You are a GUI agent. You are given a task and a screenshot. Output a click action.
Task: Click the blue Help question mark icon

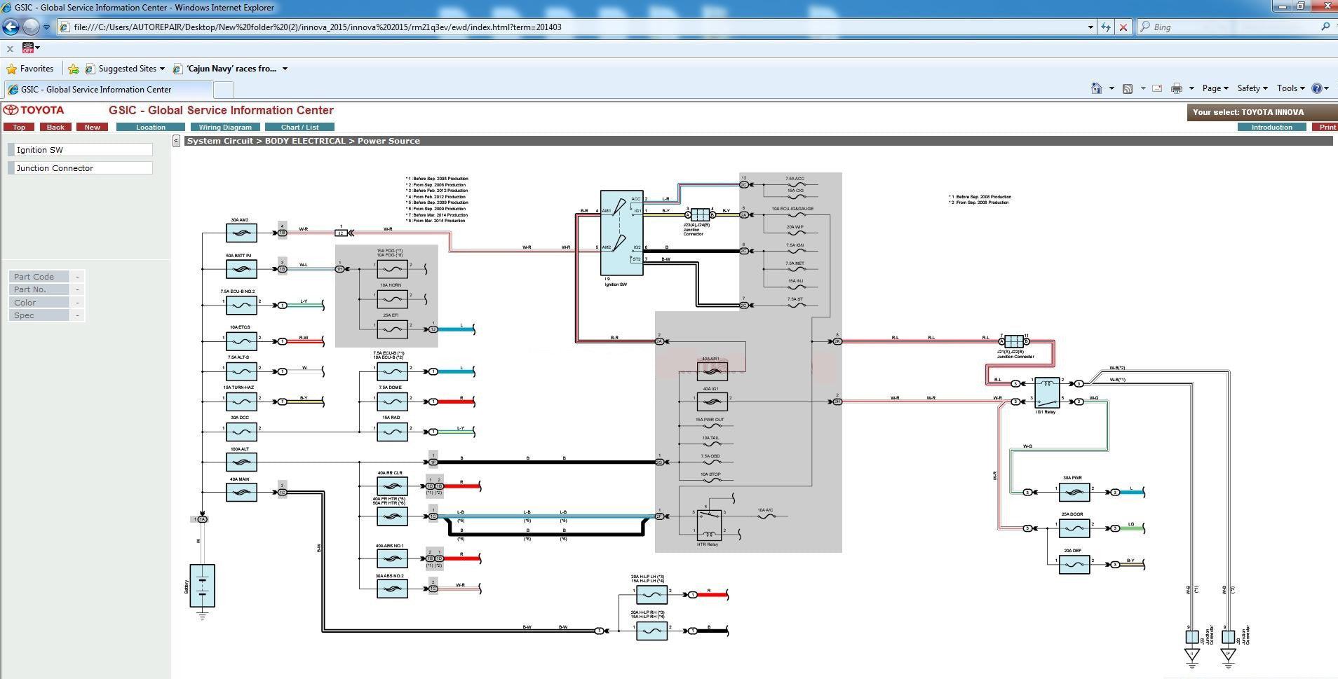[1316, 88]
